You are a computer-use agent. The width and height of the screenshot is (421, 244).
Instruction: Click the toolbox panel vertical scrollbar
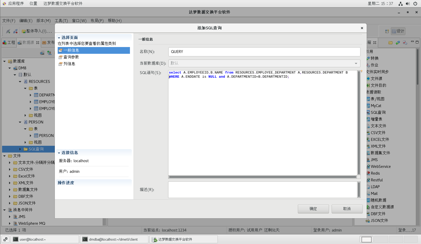pos(418,67)
